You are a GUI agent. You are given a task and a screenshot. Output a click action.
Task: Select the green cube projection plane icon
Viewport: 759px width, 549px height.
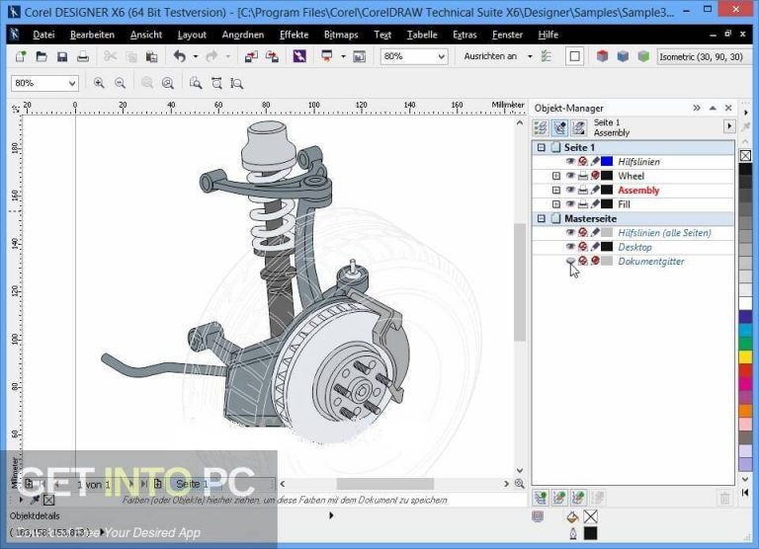pos(643,56)
